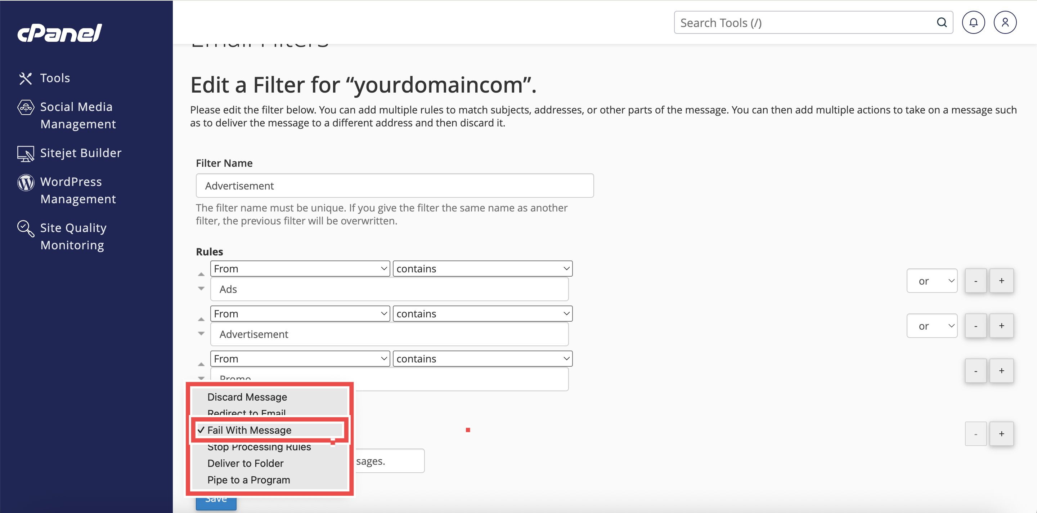Viewport: 1037px width, 513px height.
Task: Open notifications bell icon
Action: 973,23
